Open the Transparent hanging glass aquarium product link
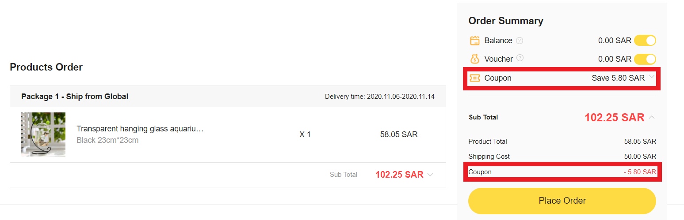 (140, 129)
